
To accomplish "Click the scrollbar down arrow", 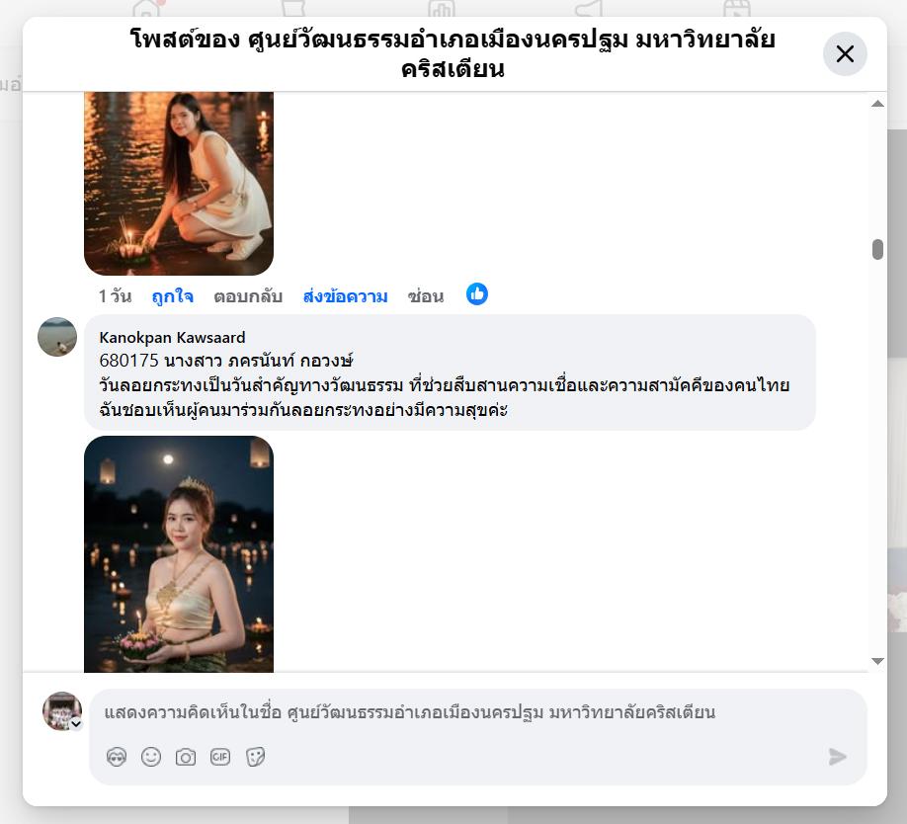I will click(x=877, y=661).
